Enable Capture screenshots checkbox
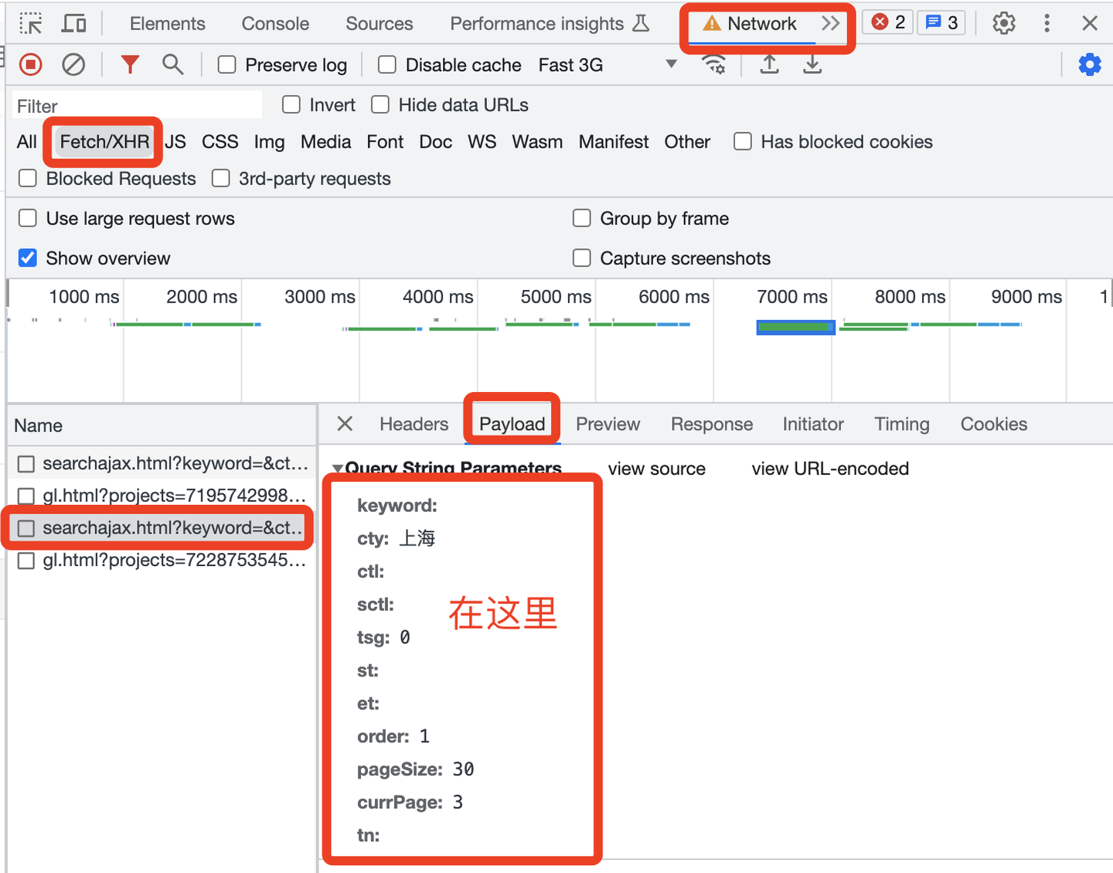Screen dimensions: 1113x873 (582, 258)
